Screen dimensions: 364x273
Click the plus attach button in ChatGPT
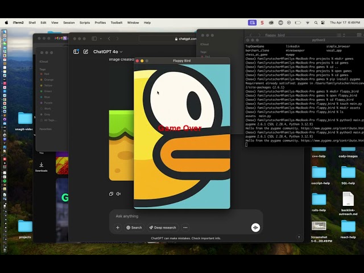(118, 227)
